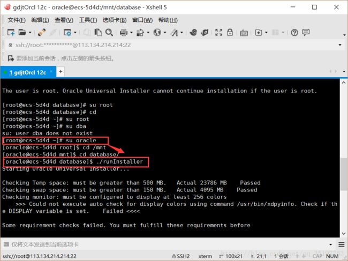Expand the Font icon dropdown arrow
This screenshot has height=261, width=348.
182,33
